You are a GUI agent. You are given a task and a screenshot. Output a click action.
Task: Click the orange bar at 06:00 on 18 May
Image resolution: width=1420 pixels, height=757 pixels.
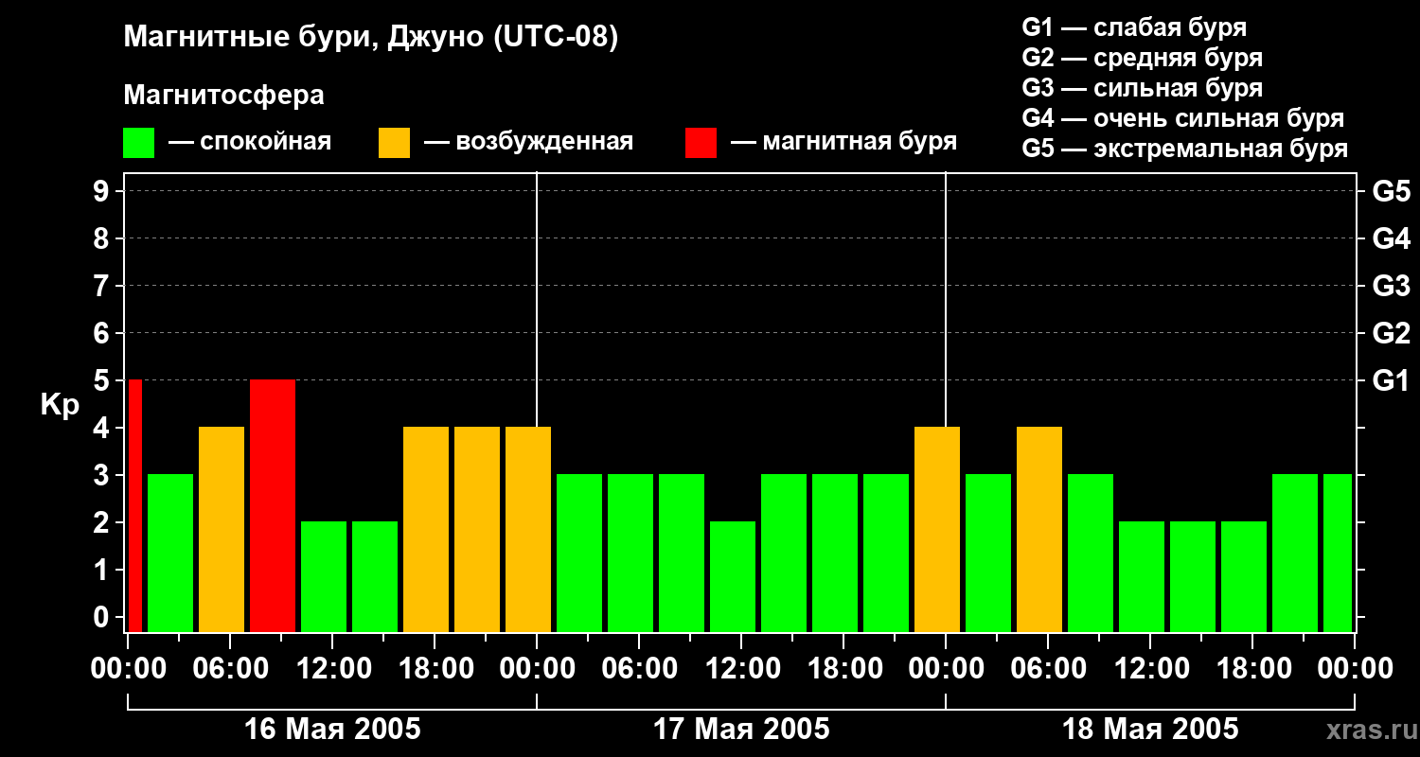click(x=1039, y=529)
